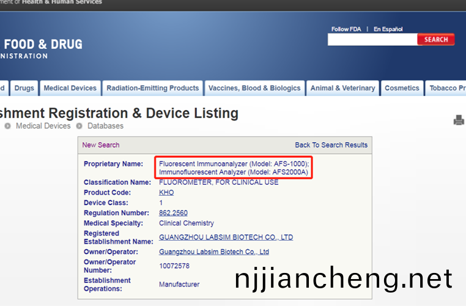Viewport: 466px width, 306px height.
Task: Switch to the Animal & Veterinary tab
Action: (x=342, y=88)
